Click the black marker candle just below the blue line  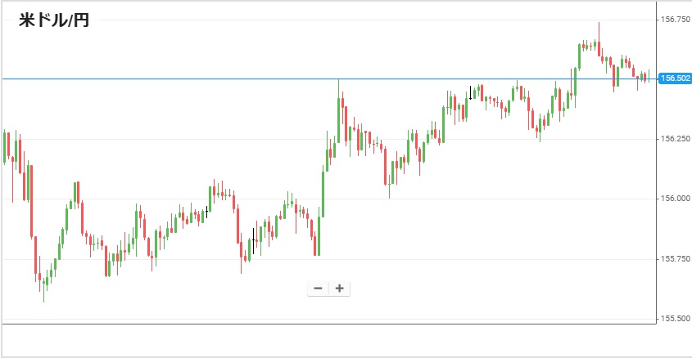coord(470,92)
